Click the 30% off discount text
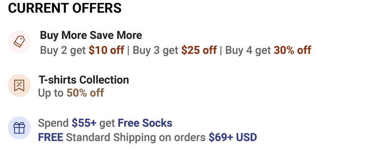 tap(292, 50)
